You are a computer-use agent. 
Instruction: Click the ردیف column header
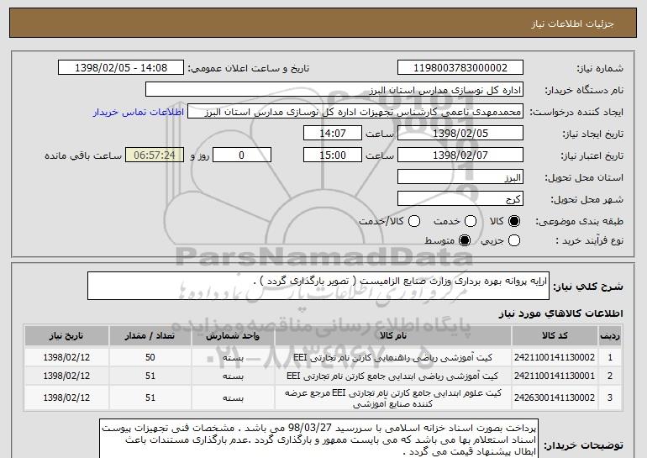610,336
